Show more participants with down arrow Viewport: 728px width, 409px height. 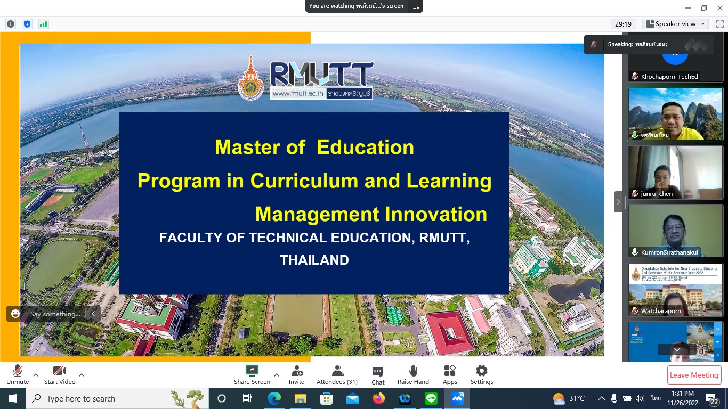[x=677, y=349]
